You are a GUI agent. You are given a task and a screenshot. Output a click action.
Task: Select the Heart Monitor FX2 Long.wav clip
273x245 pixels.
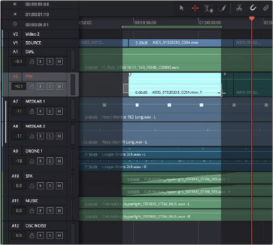(176, 109)
